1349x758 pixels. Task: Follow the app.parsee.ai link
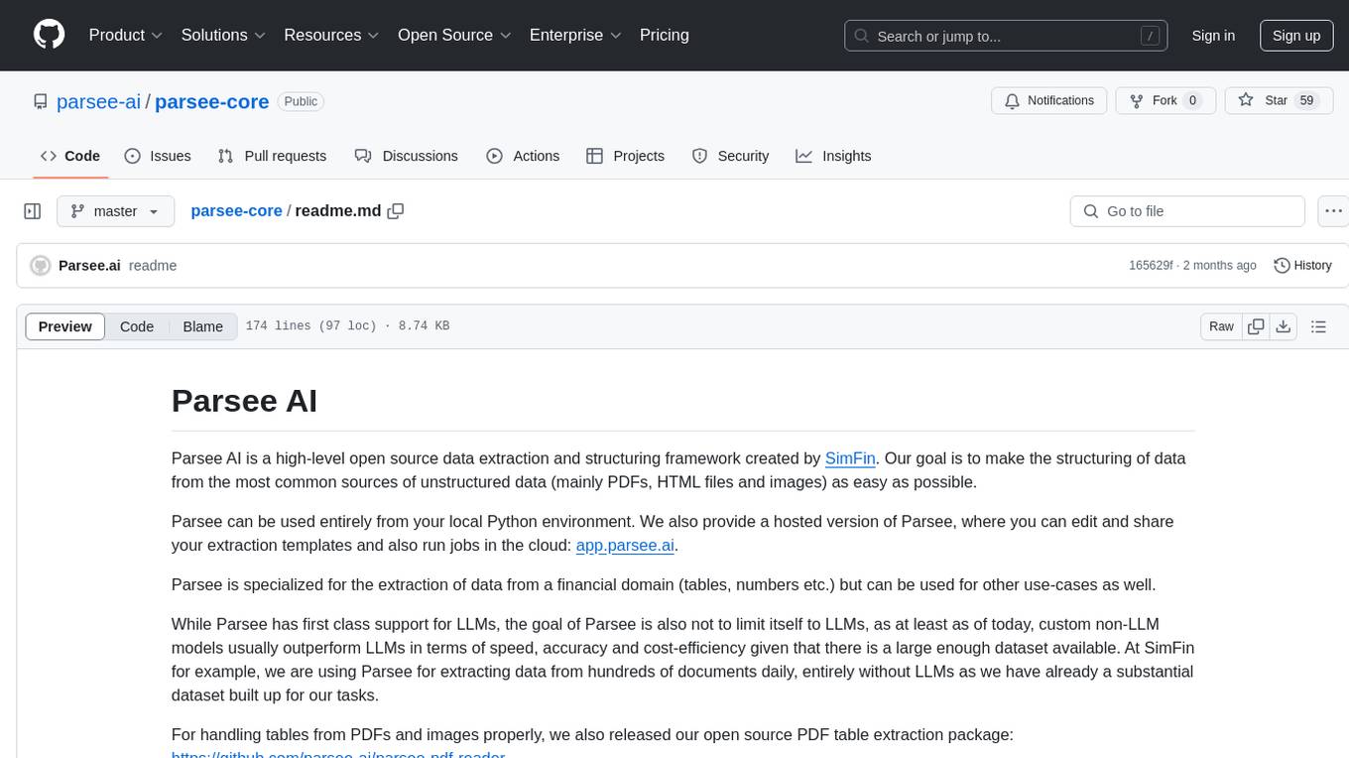(x=625, y=546)
